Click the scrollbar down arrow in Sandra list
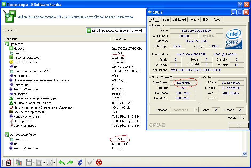The height and width of the screenshot is (168, 251). click(245, 154)
